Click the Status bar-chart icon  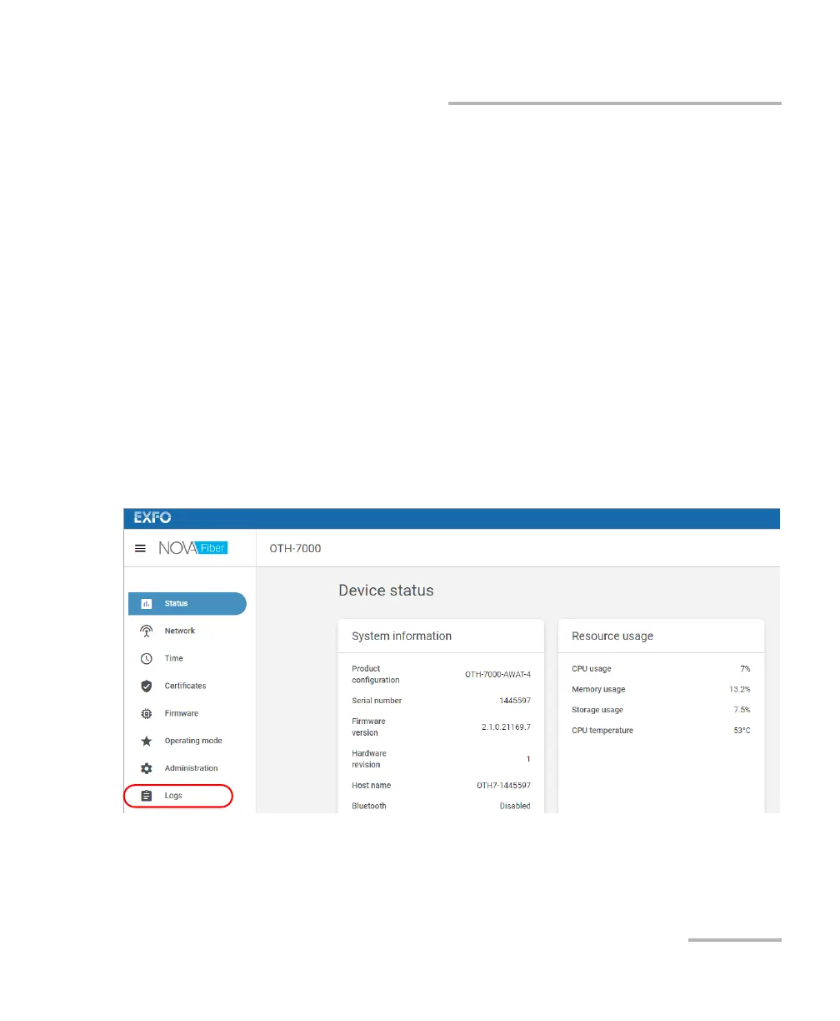coord(147,603)
